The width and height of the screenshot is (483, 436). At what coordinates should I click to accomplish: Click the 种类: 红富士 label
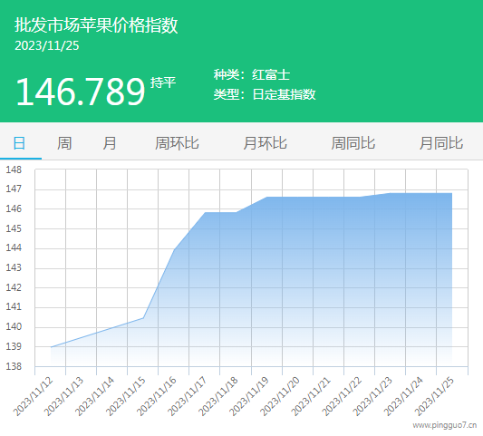252,75
